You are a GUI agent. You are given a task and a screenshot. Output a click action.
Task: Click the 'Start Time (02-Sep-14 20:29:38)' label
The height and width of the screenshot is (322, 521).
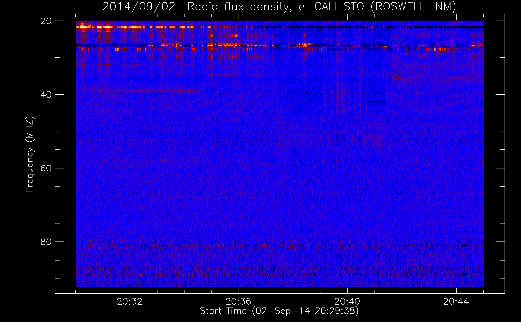pos(279,311)
